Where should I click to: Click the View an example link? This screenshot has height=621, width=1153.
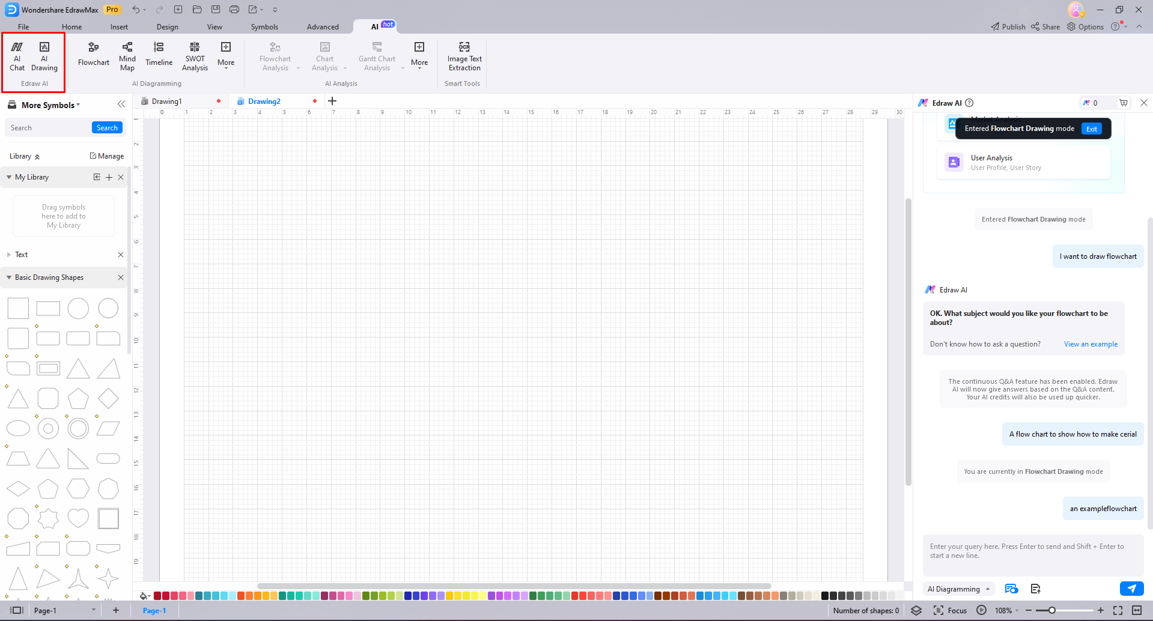tap(1091, 344)
